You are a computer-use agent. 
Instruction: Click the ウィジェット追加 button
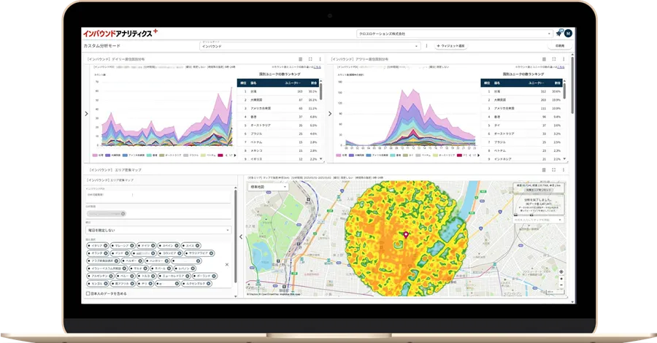coord(450,46)
